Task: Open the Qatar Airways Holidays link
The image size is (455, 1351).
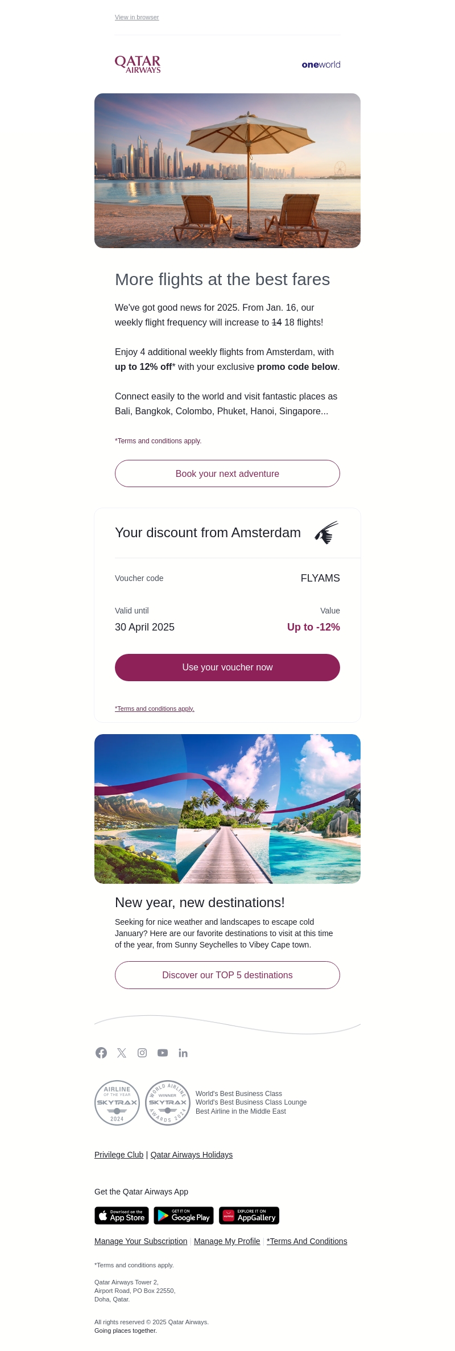Action: 192,1155
